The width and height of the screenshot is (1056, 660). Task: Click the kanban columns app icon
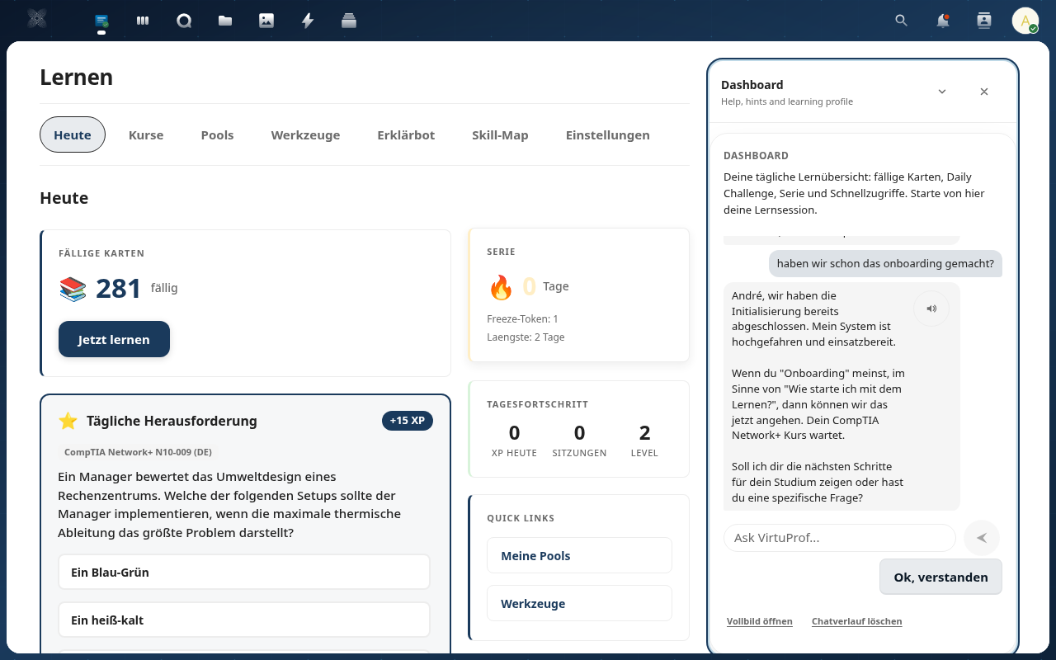coord(142,20)
